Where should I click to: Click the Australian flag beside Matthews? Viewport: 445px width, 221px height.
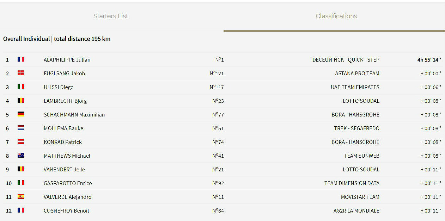coord(21,155)
